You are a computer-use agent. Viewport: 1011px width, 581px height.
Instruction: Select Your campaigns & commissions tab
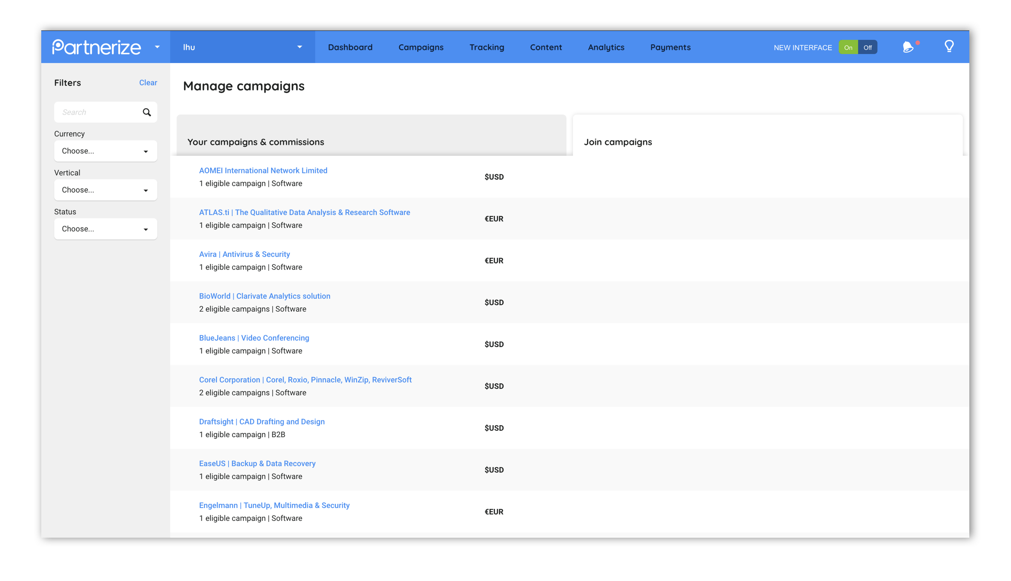(371, 135)
